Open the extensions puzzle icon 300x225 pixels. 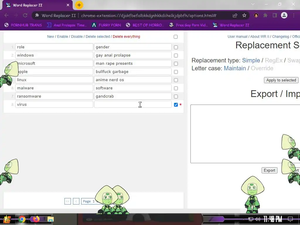tap(265, 15)
